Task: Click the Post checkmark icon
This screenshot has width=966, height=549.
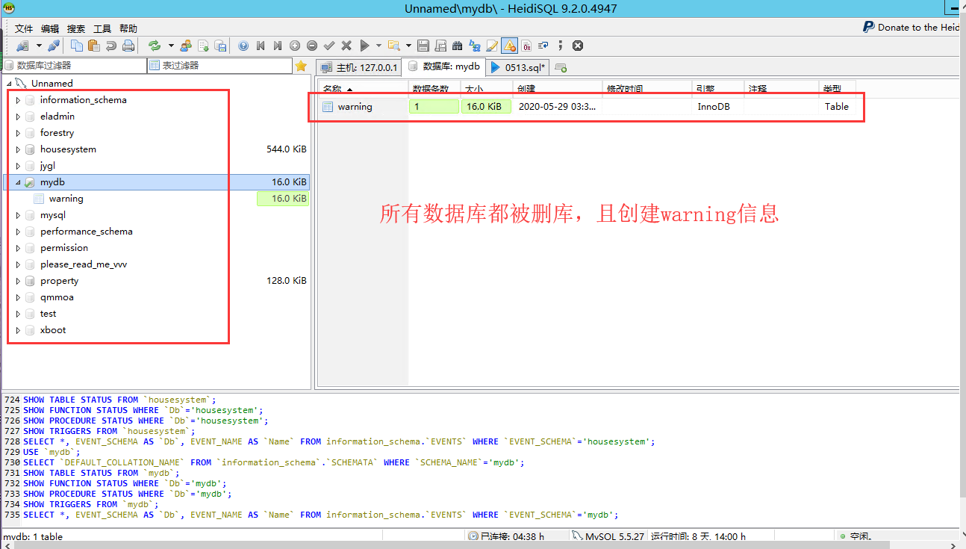Action: click(x=329, y=46)
